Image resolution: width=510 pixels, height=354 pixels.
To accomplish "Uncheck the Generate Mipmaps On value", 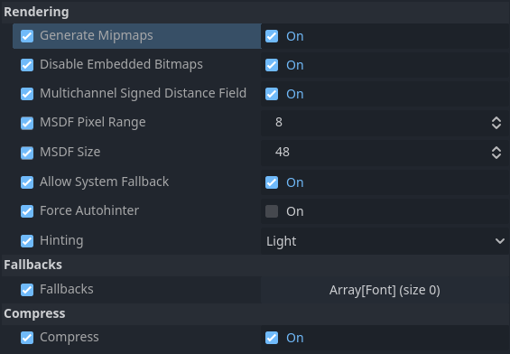I will click(272, 36).
